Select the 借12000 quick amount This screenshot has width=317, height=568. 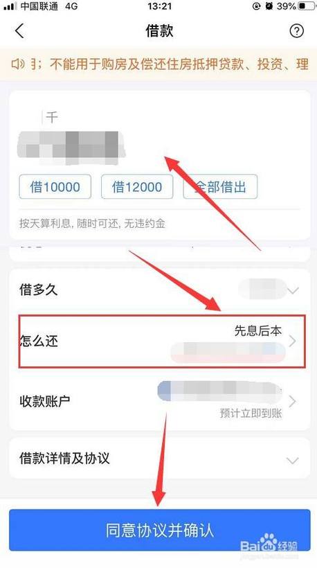[x=137, y=186]
